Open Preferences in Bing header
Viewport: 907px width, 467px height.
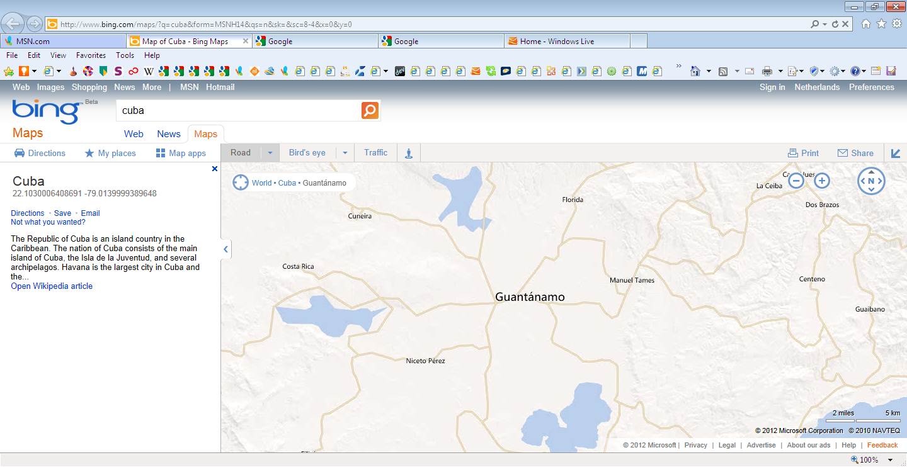click(872, 87)
